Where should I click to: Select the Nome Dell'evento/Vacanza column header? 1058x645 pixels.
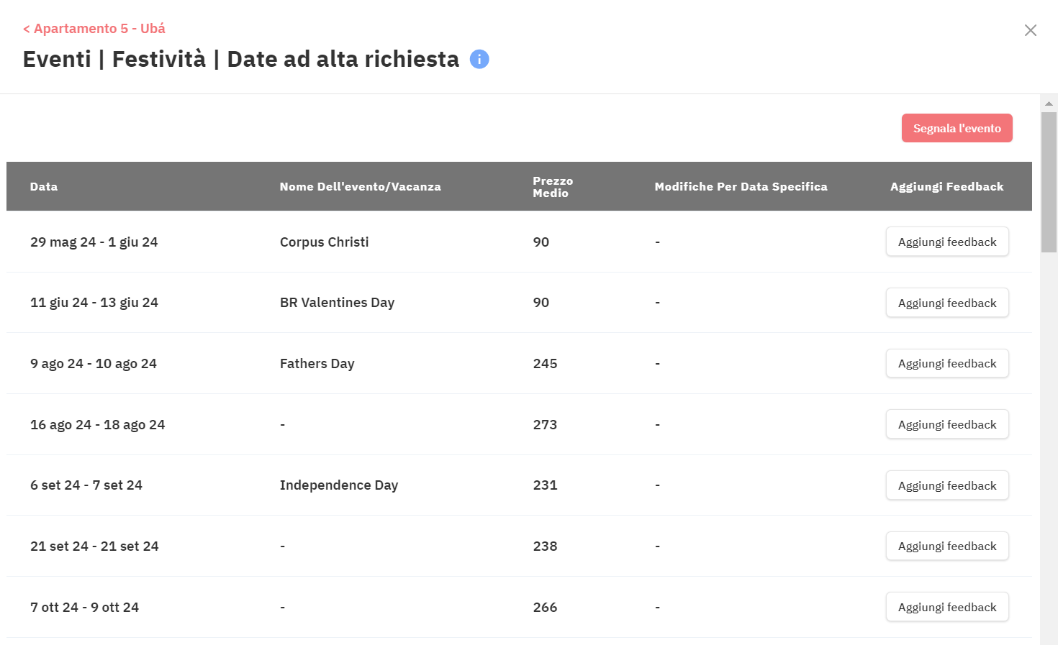361,186
